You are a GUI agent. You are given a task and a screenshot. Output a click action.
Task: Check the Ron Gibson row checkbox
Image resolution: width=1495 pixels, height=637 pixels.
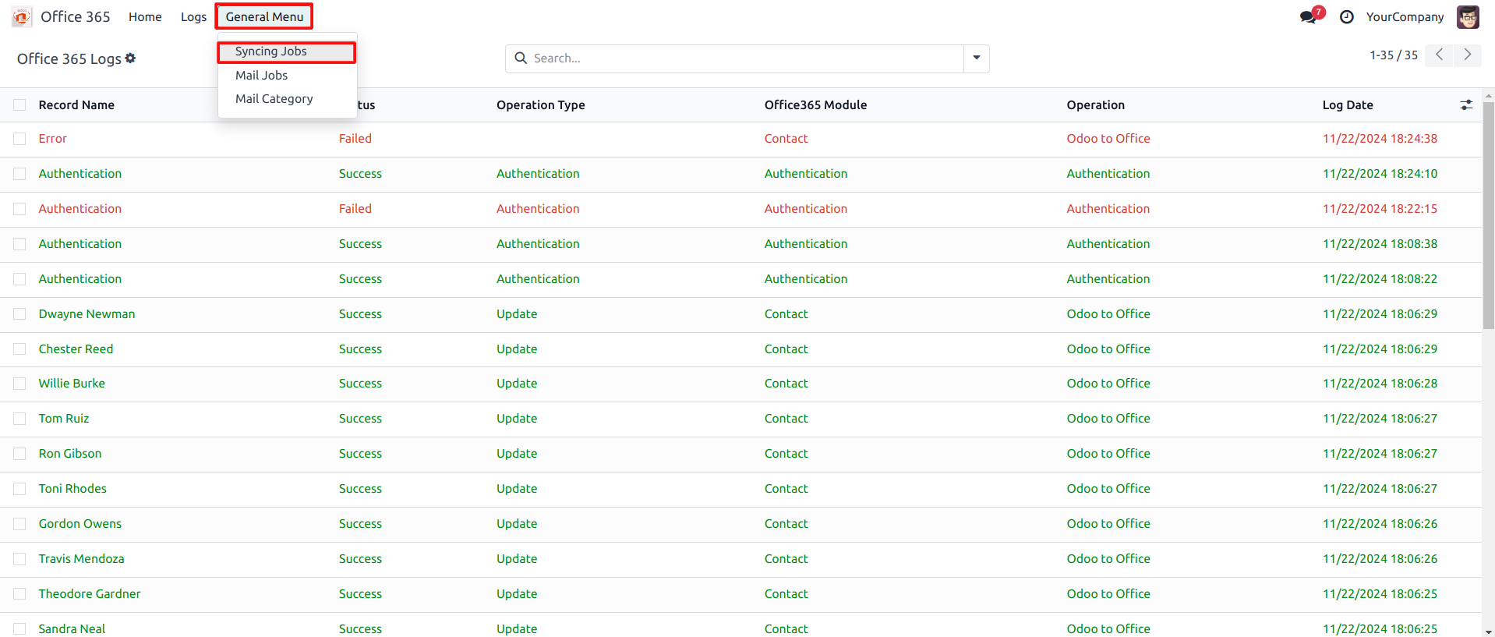(x=19, y=454)
